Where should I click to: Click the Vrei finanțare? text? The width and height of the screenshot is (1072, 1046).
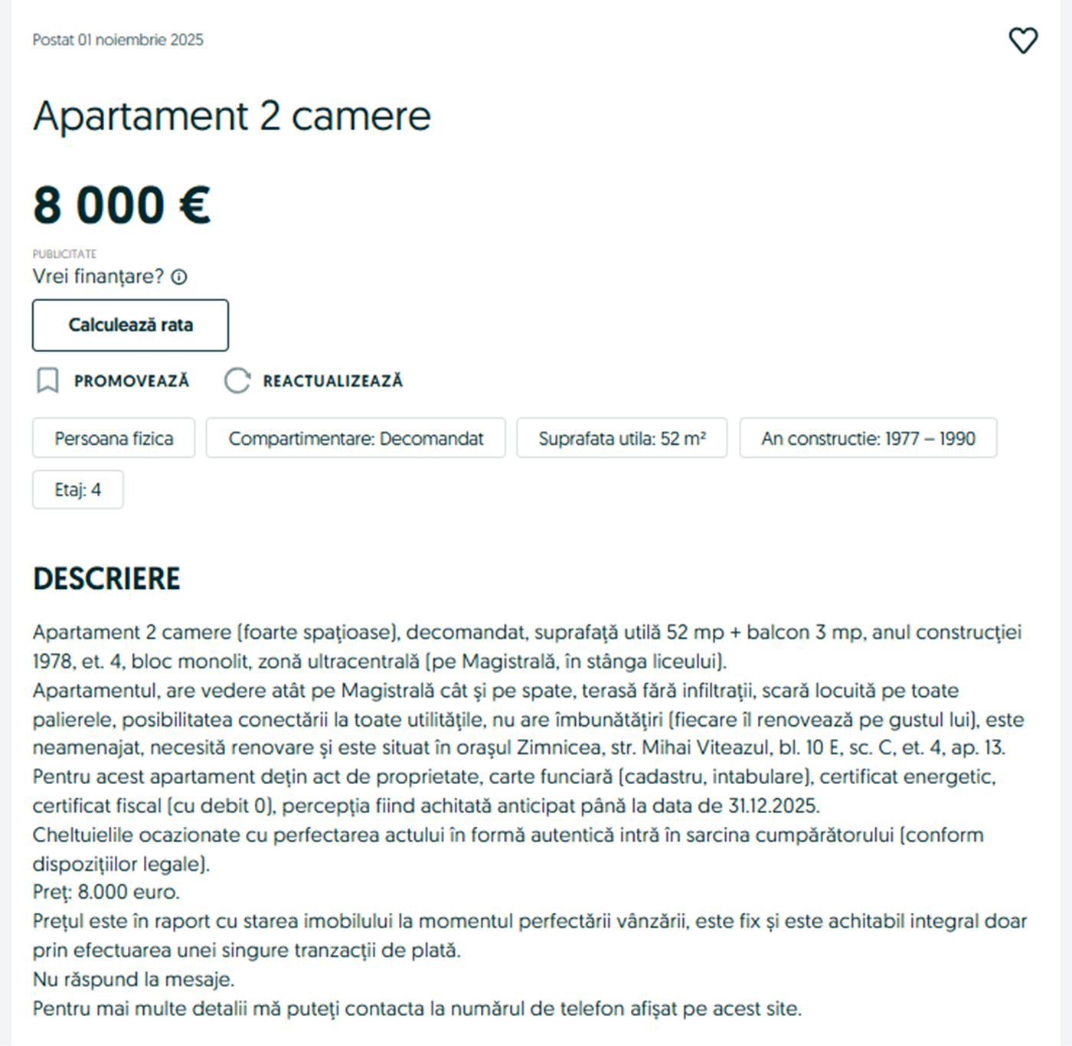98,276
